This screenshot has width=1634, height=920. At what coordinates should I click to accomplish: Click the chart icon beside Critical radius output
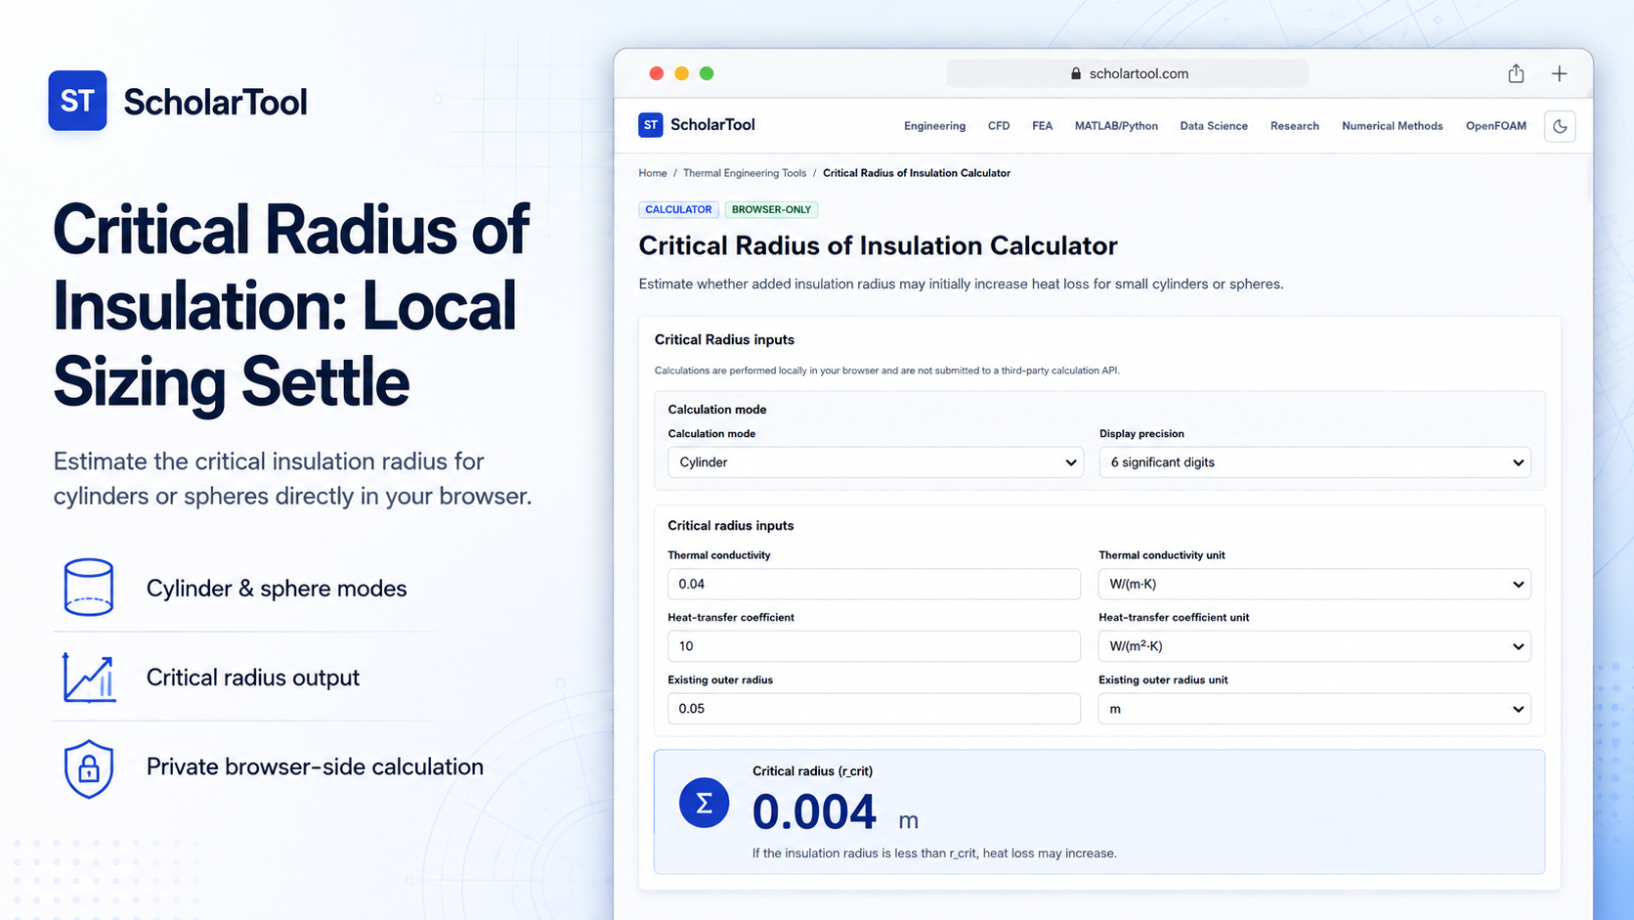tap(89, 677)
